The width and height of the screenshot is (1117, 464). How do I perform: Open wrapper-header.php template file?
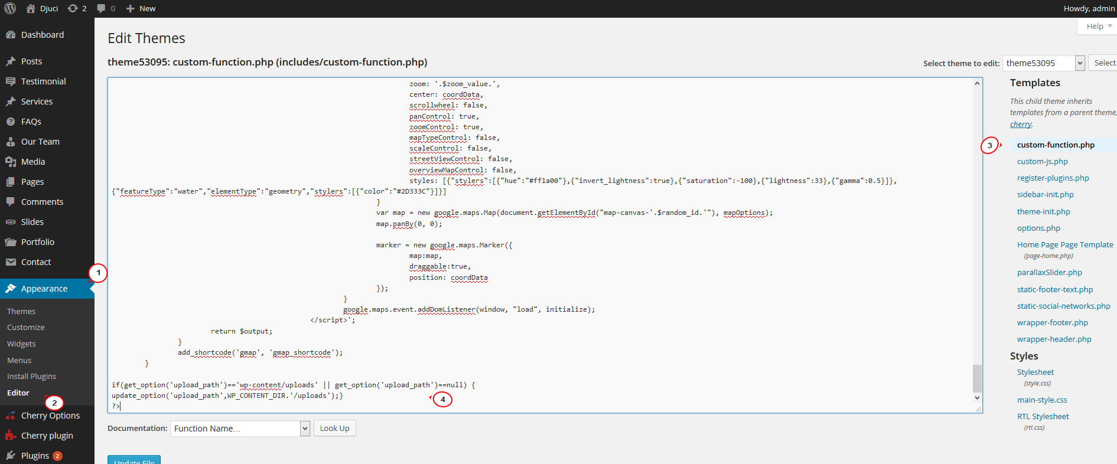pos(1054,339)
